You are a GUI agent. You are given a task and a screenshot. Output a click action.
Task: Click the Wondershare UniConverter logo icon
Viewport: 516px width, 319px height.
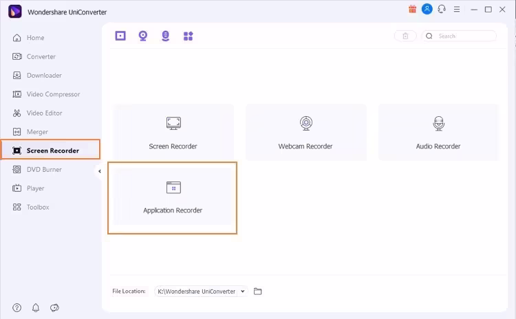[x=15, y=12]
